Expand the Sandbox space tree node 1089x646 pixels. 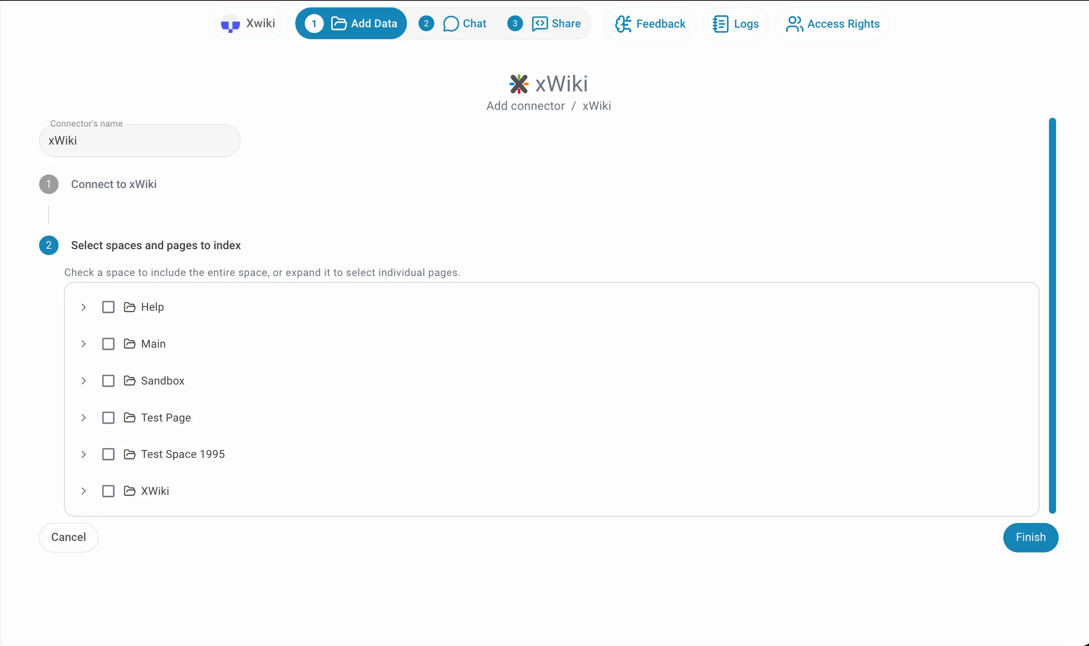click(83, 381)
